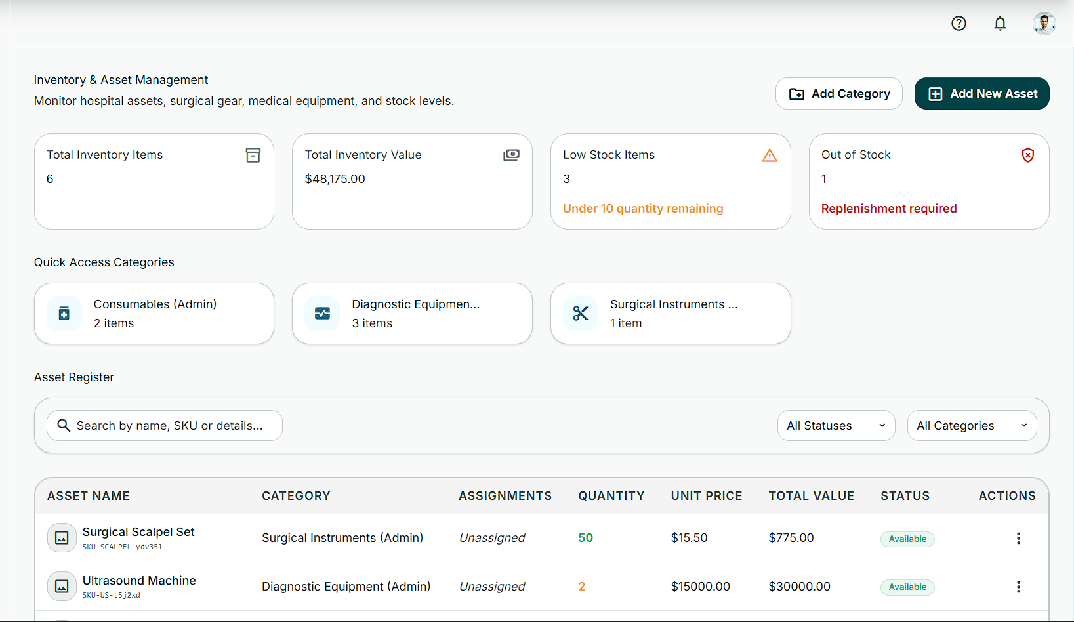This screenshot has height=622, width=1074.
Task: Click the Diagnostic Equipment heartbeat monitor icon
Action: pos(322,314)
